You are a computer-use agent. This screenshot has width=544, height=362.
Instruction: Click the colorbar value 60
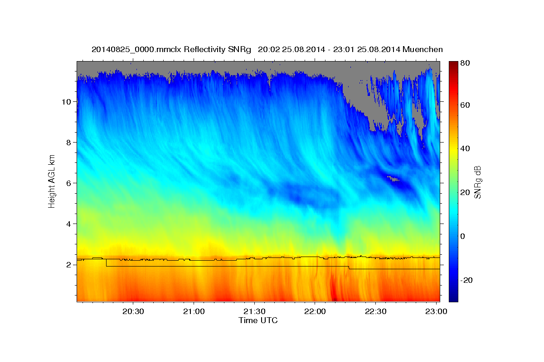[466, 105]
